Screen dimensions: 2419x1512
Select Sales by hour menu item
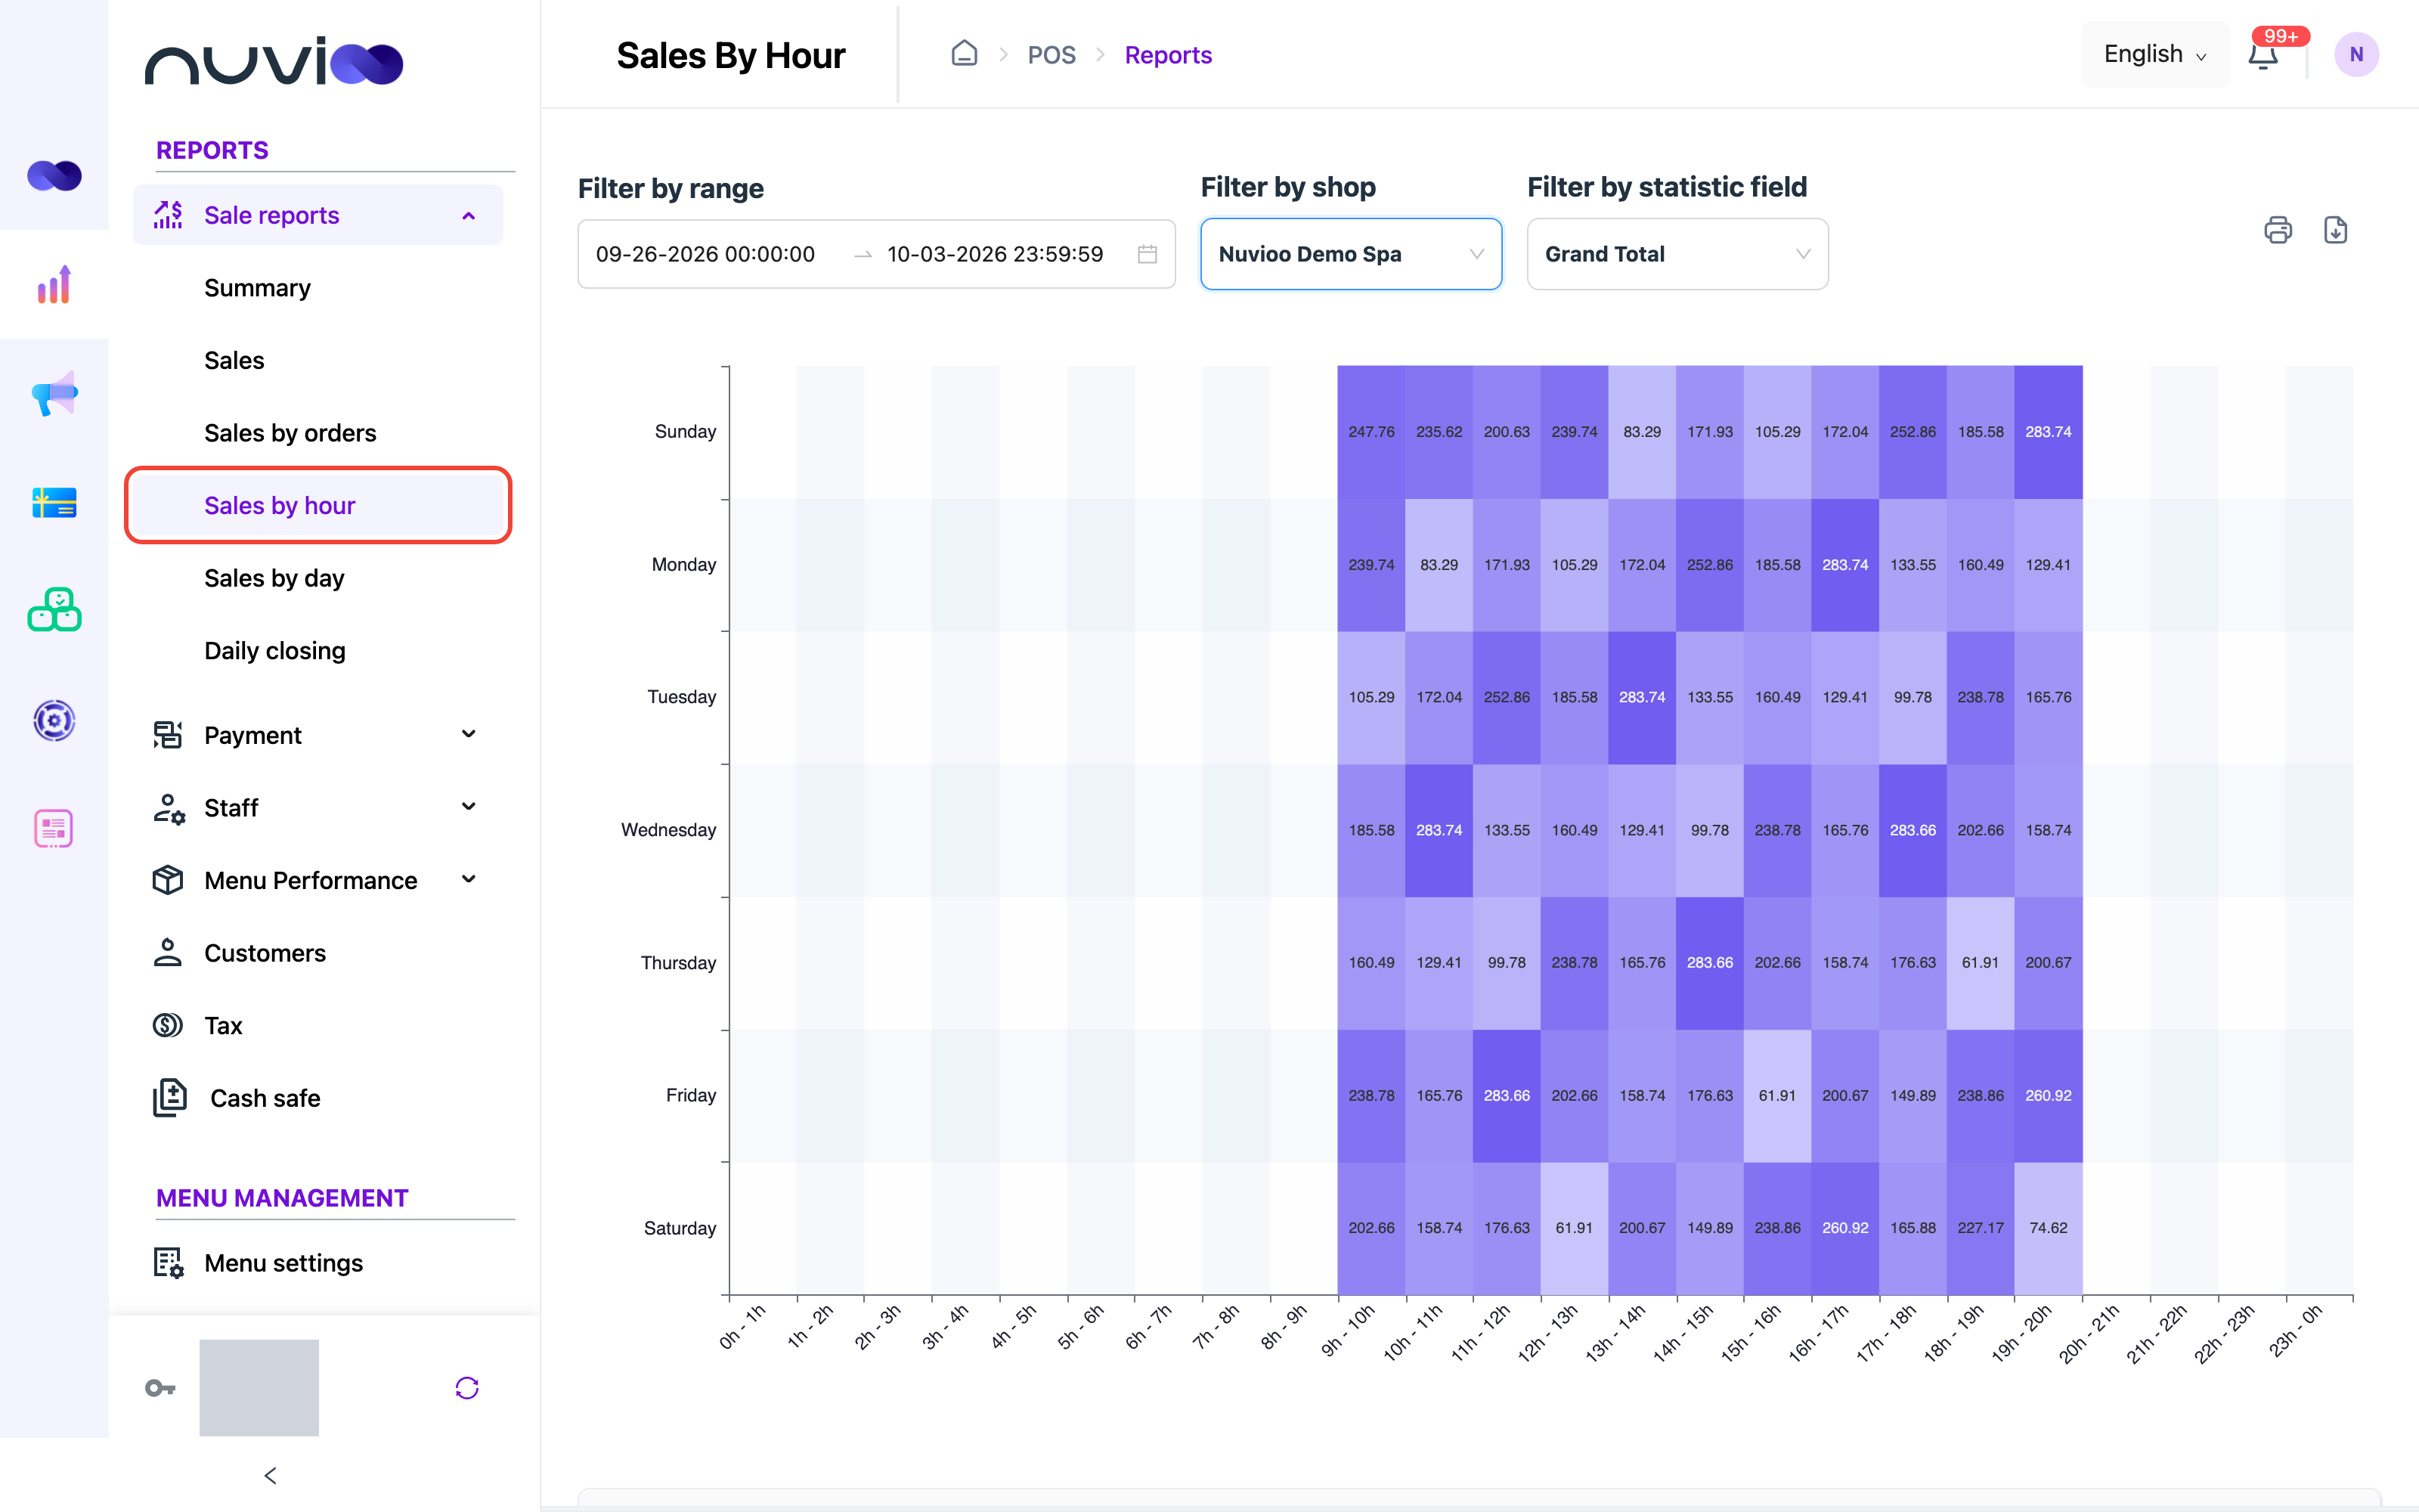pyautogui.click(x=317, y=505)
